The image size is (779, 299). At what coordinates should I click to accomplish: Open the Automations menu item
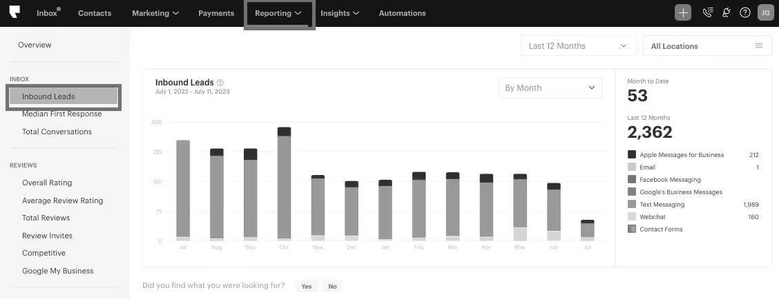402,13
